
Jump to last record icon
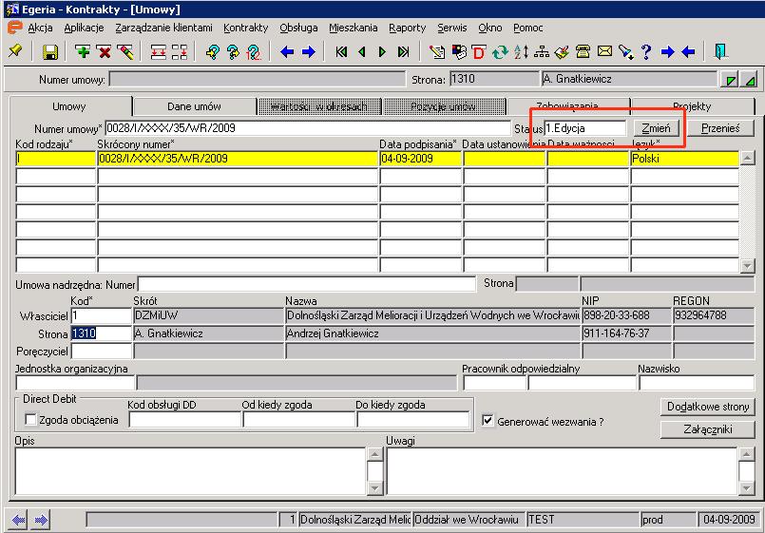(x=404, y=51)
